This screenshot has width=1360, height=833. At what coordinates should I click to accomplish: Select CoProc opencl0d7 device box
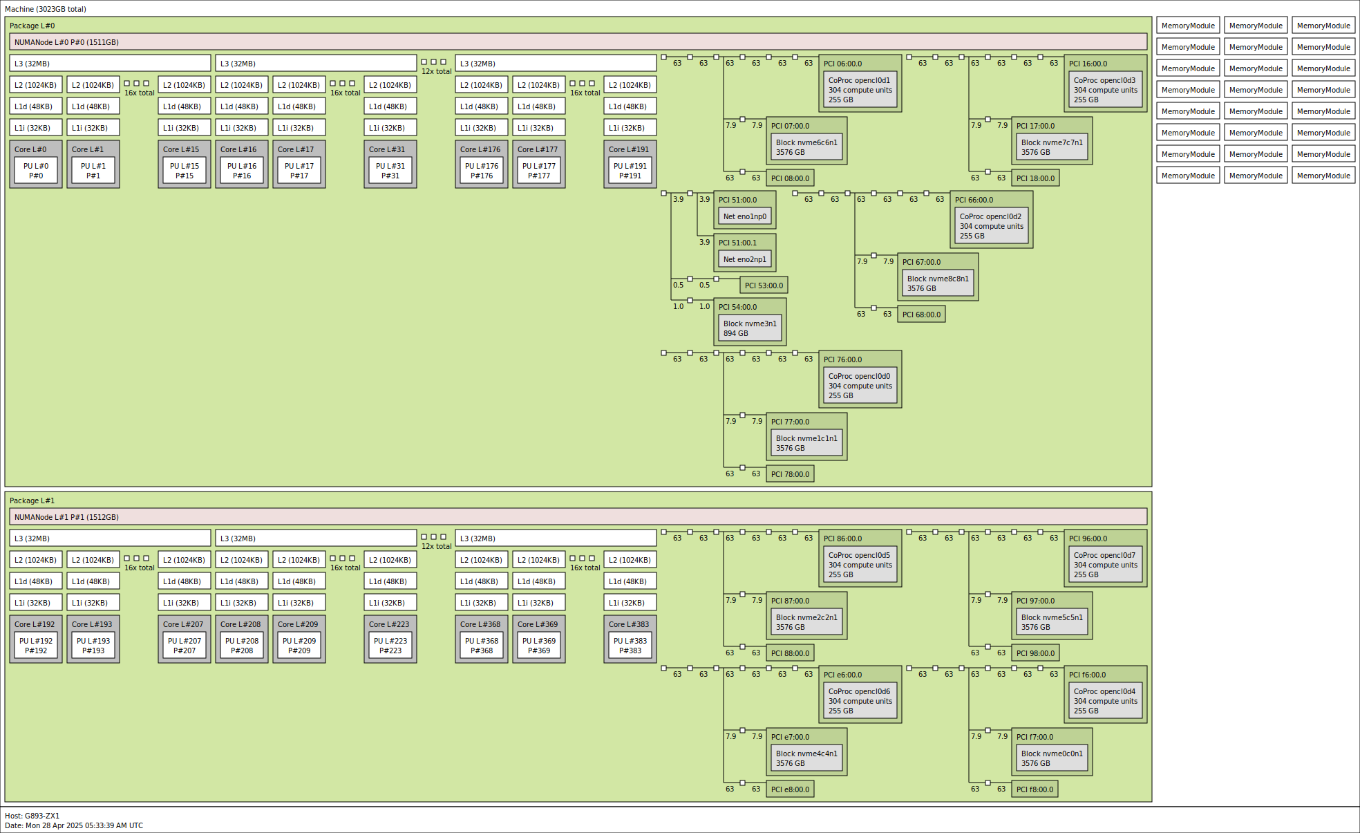[x=1105, y=565]
